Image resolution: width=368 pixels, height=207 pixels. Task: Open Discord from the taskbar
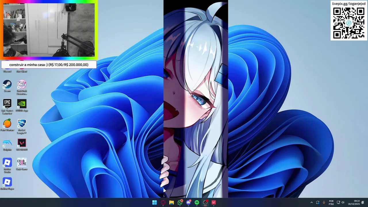click(188, 202)
